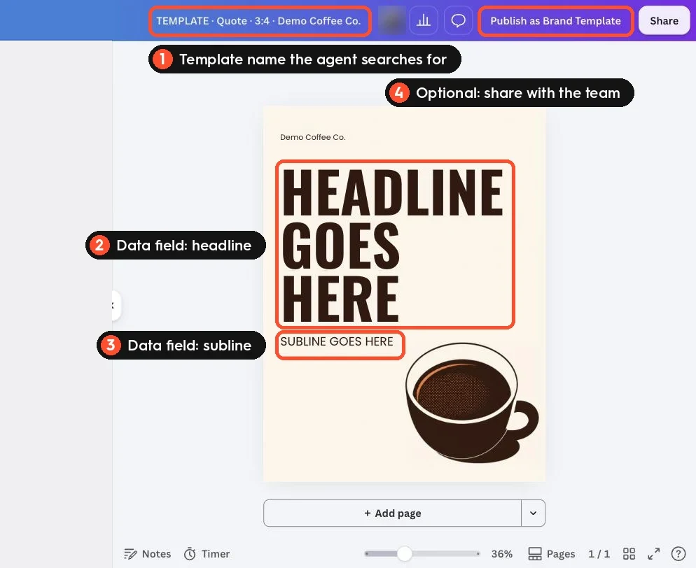Select the Demo Coffee Co. text on canvas

tap(312, 138)
